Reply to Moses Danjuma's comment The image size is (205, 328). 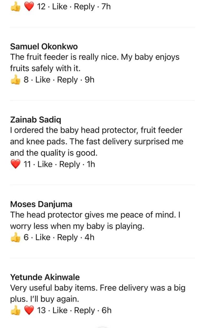(67, 238)
